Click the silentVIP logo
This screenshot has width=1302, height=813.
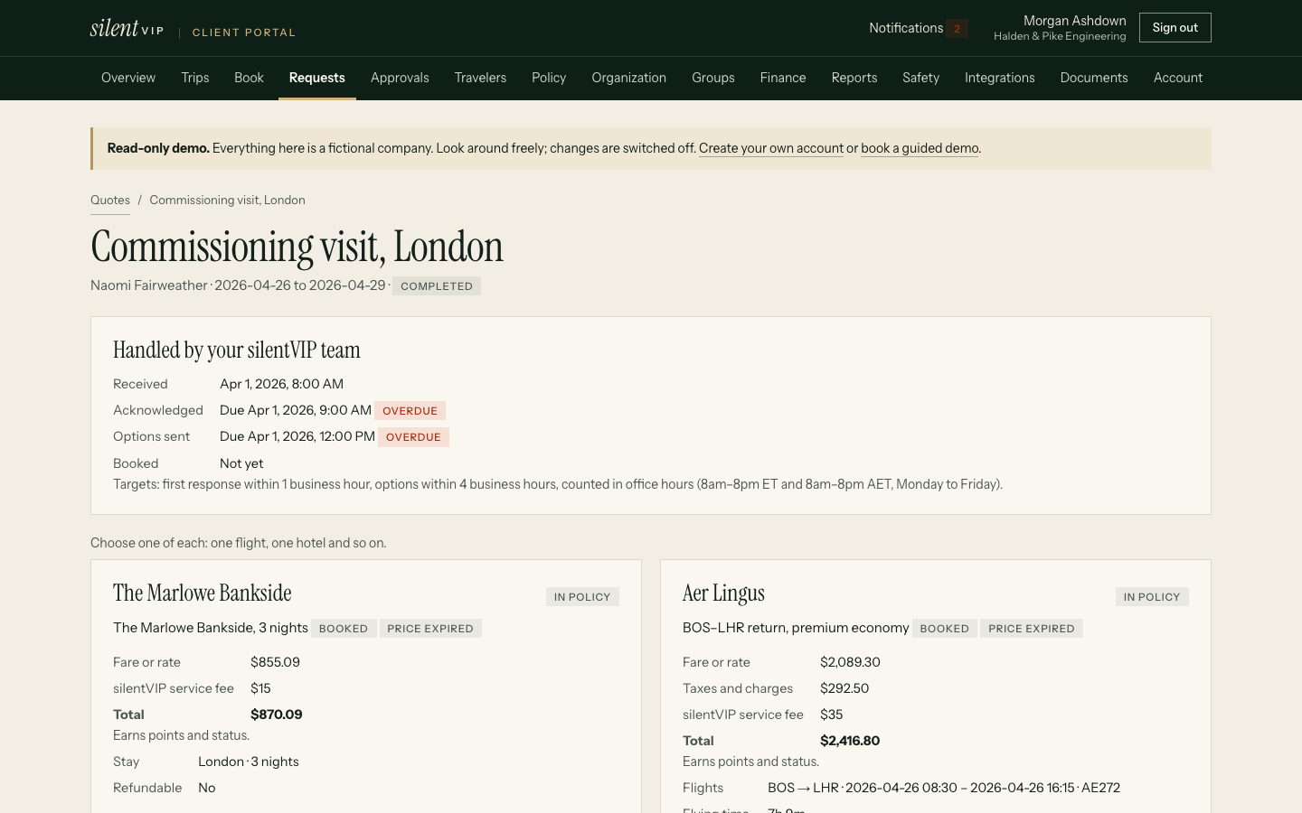pyautogui.click(x=127, y=28)
